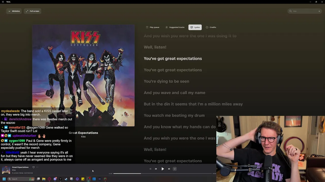
Task: Switch to the Suggested tracks tab
Action: coord(175,27)
